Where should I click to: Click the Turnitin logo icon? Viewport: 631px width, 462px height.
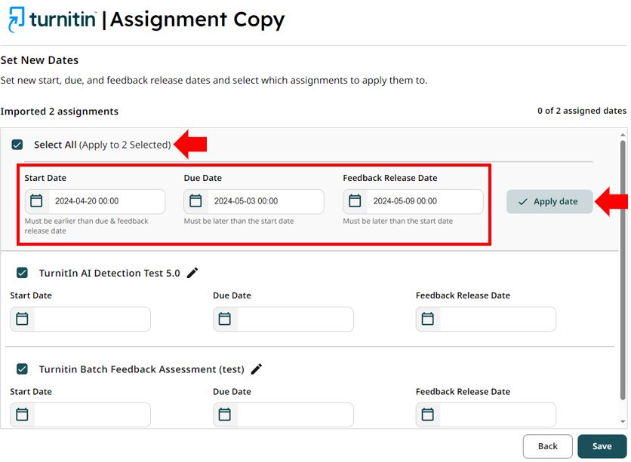(16, 20)
